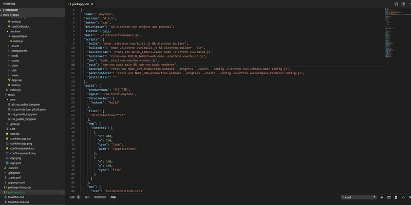Open README.md from the file tree

coord(15,197)
